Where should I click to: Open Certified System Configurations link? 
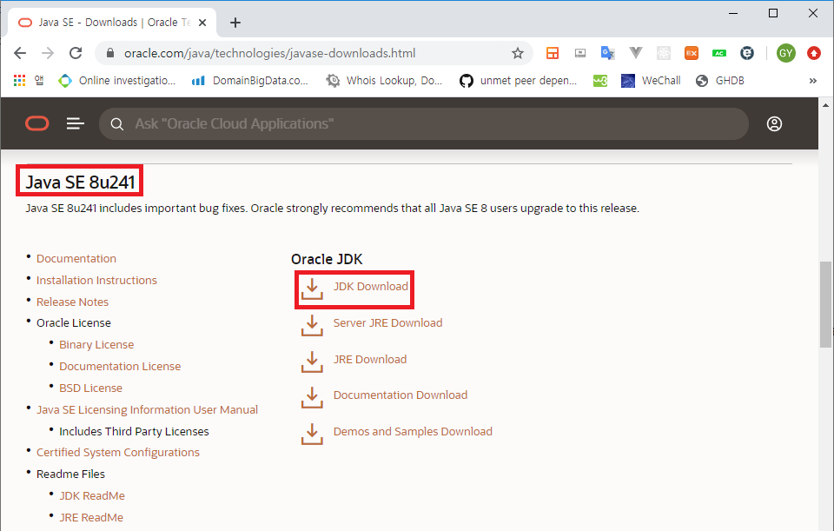point(117,452)
